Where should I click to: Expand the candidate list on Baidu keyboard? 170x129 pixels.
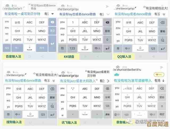pyautogui.click(x=53, y=14)
